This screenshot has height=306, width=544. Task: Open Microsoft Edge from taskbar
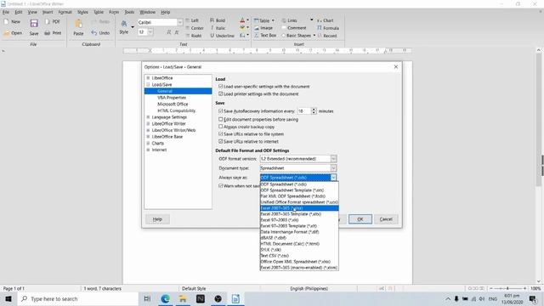click(165, 298)
